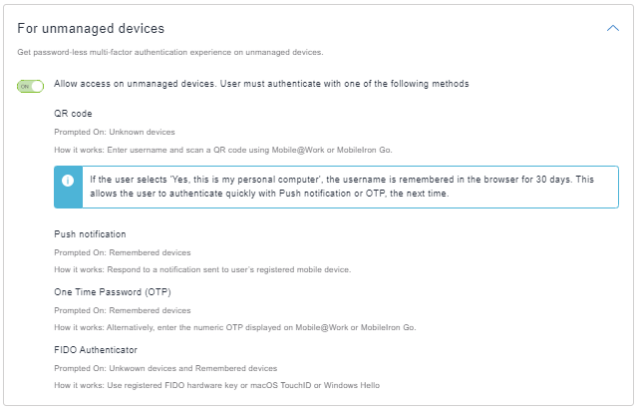The height and width of the screenshot is (410, 638).
Task: Collapse the For unmanaged devices section chevron
Action: tap(612, 28)
